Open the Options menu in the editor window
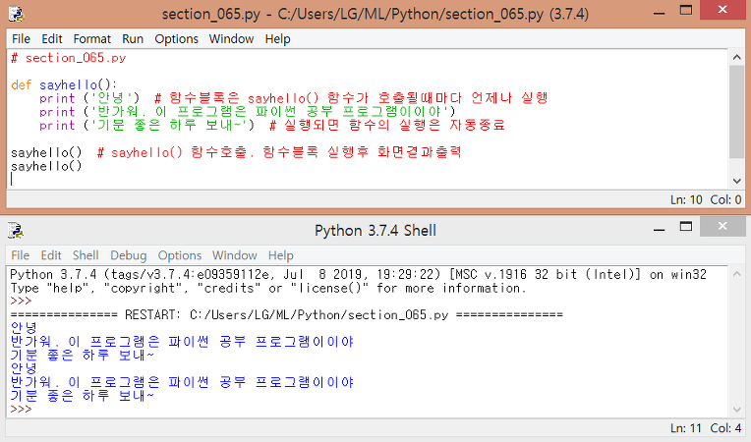Viewport: 751px width, 442px height. tap(176, 38)
